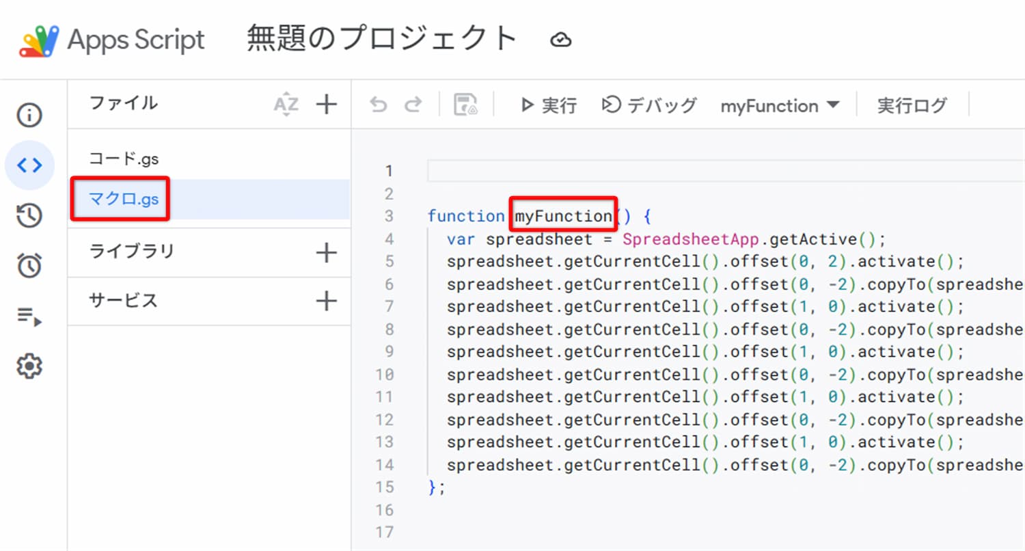Select the マクロ.gs file
Image resolution: width=1025 pixels, height=551 pixels.
(x=120, y=198)
